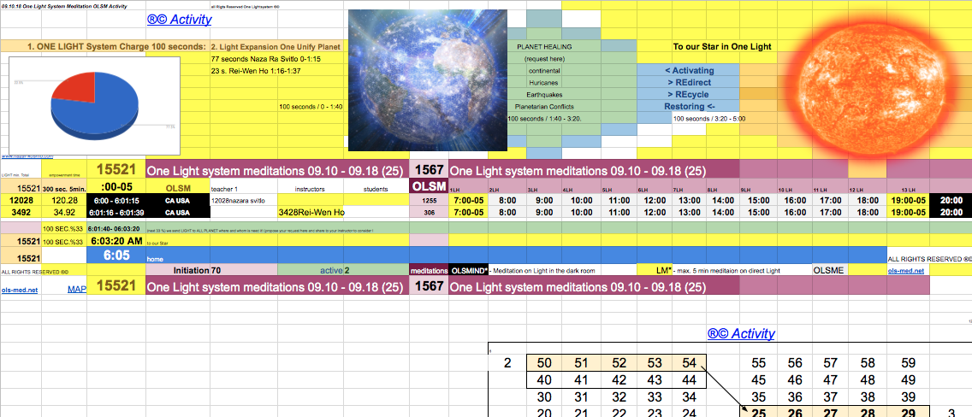Select the blue '6:05' cell
972x417 pixels.
pyautogui.click(x=116, y=255)
